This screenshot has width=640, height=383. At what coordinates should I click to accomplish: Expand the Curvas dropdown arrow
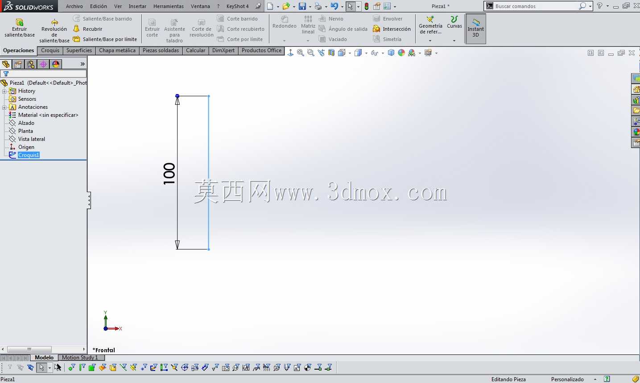[454, 41]
